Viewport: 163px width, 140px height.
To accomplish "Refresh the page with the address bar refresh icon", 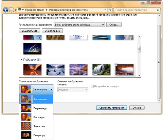I will coord(110,10).
